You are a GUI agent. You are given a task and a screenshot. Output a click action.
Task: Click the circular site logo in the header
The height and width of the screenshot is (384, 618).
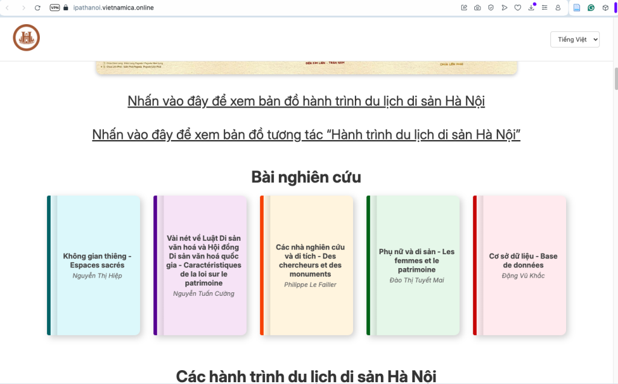26,37
